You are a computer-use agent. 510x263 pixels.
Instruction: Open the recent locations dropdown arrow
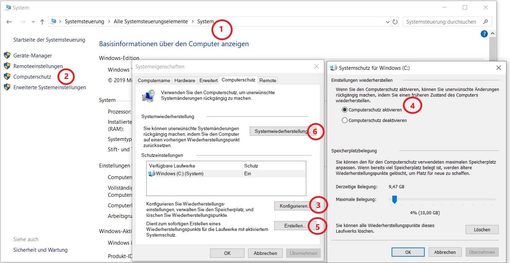click(x=33, y=22)
